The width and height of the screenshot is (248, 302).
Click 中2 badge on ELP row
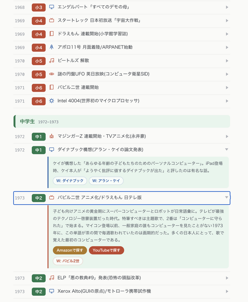click(39, 278)
